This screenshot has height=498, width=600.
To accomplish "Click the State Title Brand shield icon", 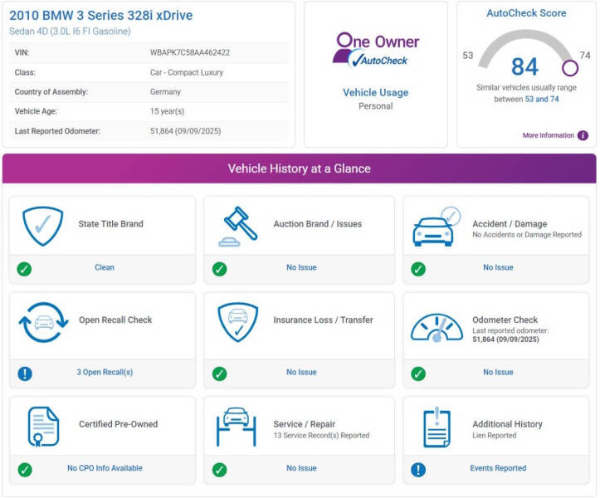I will point(42,226).
